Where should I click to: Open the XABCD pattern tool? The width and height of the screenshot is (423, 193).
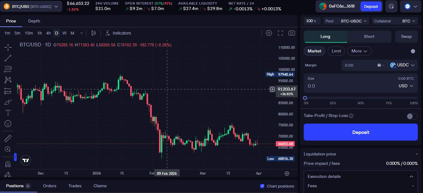tap(8, 80)
